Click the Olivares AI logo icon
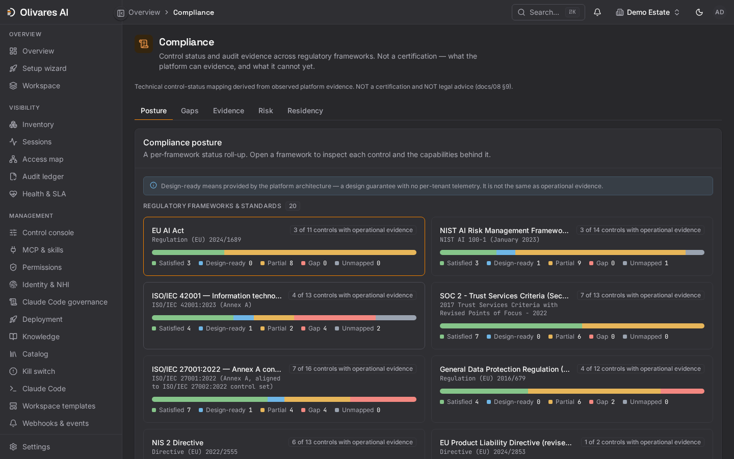This screenshot has height=459, width=734. [x=11, y=12]
